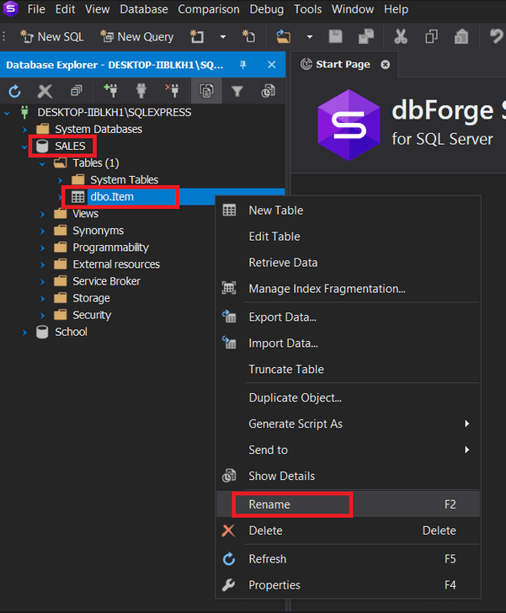
Task: Choose Import Data from the context menu
Action: (348, 344)
